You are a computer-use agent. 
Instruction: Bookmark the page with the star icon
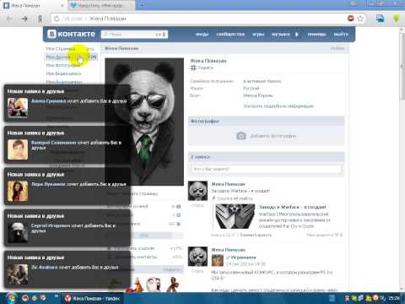pos(360,19)
